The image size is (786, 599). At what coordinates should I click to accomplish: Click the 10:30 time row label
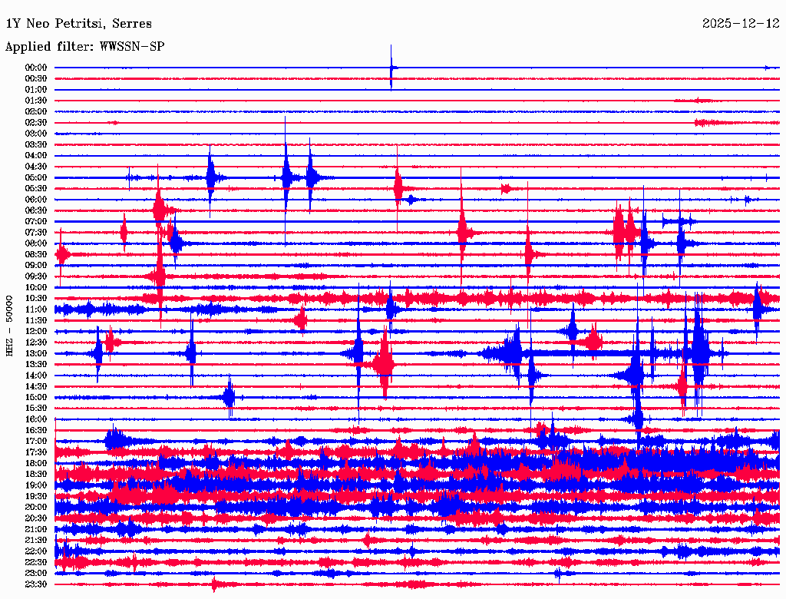click(36, 299)
